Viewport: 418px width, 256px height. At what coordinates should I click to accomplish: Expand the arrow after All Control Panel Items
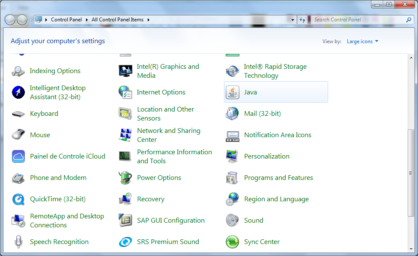coord(148,20)
